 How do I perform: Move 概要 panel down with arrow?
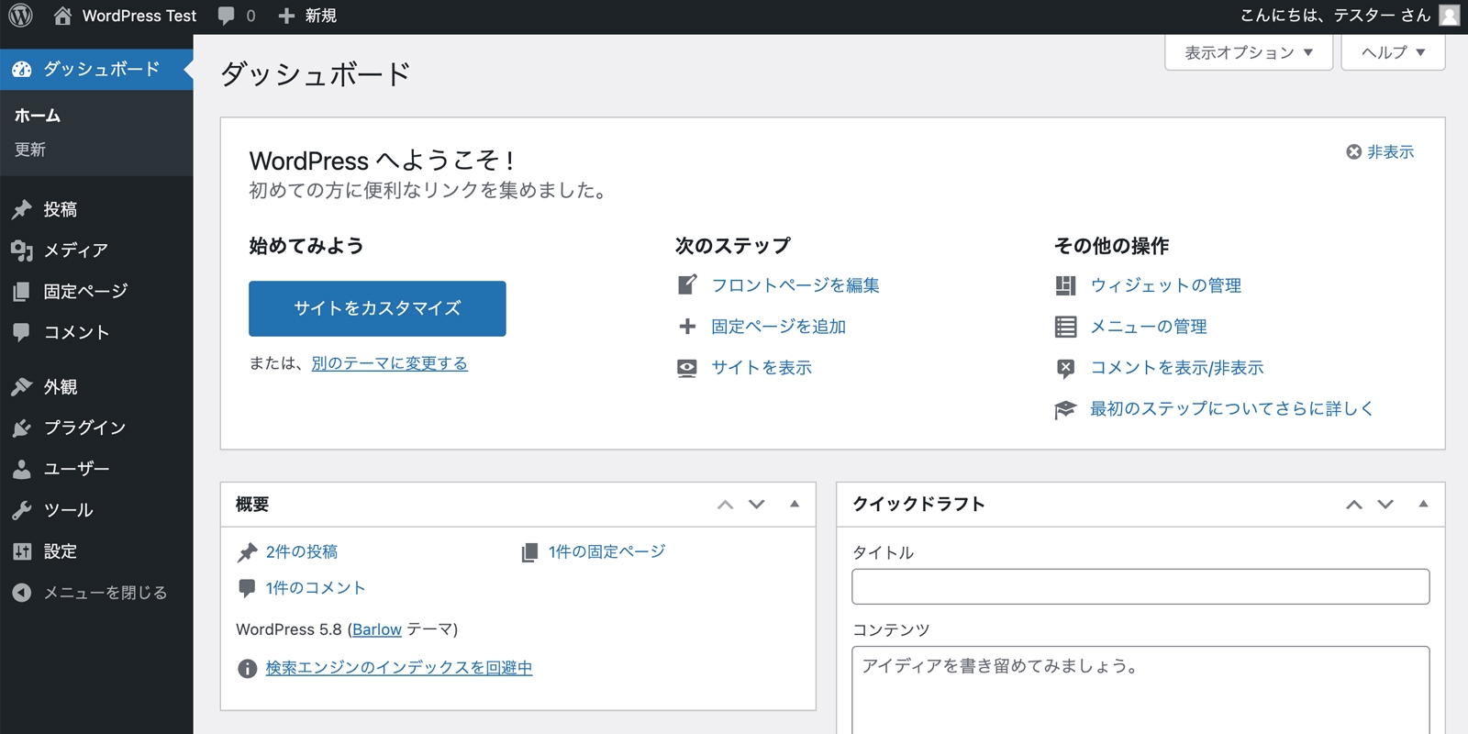coord(756,504)
